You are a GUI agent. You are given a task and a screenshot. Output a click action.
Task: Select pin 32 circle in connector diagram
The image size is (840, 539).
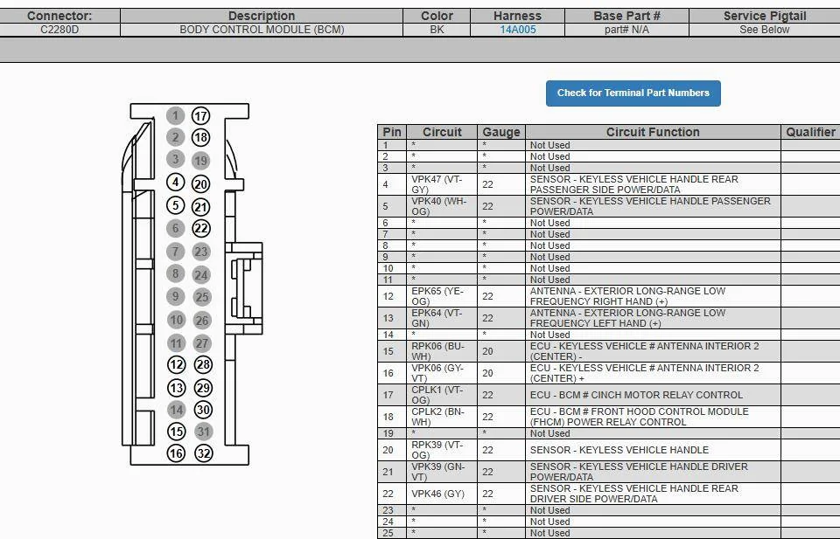click(x=203, y=453)
